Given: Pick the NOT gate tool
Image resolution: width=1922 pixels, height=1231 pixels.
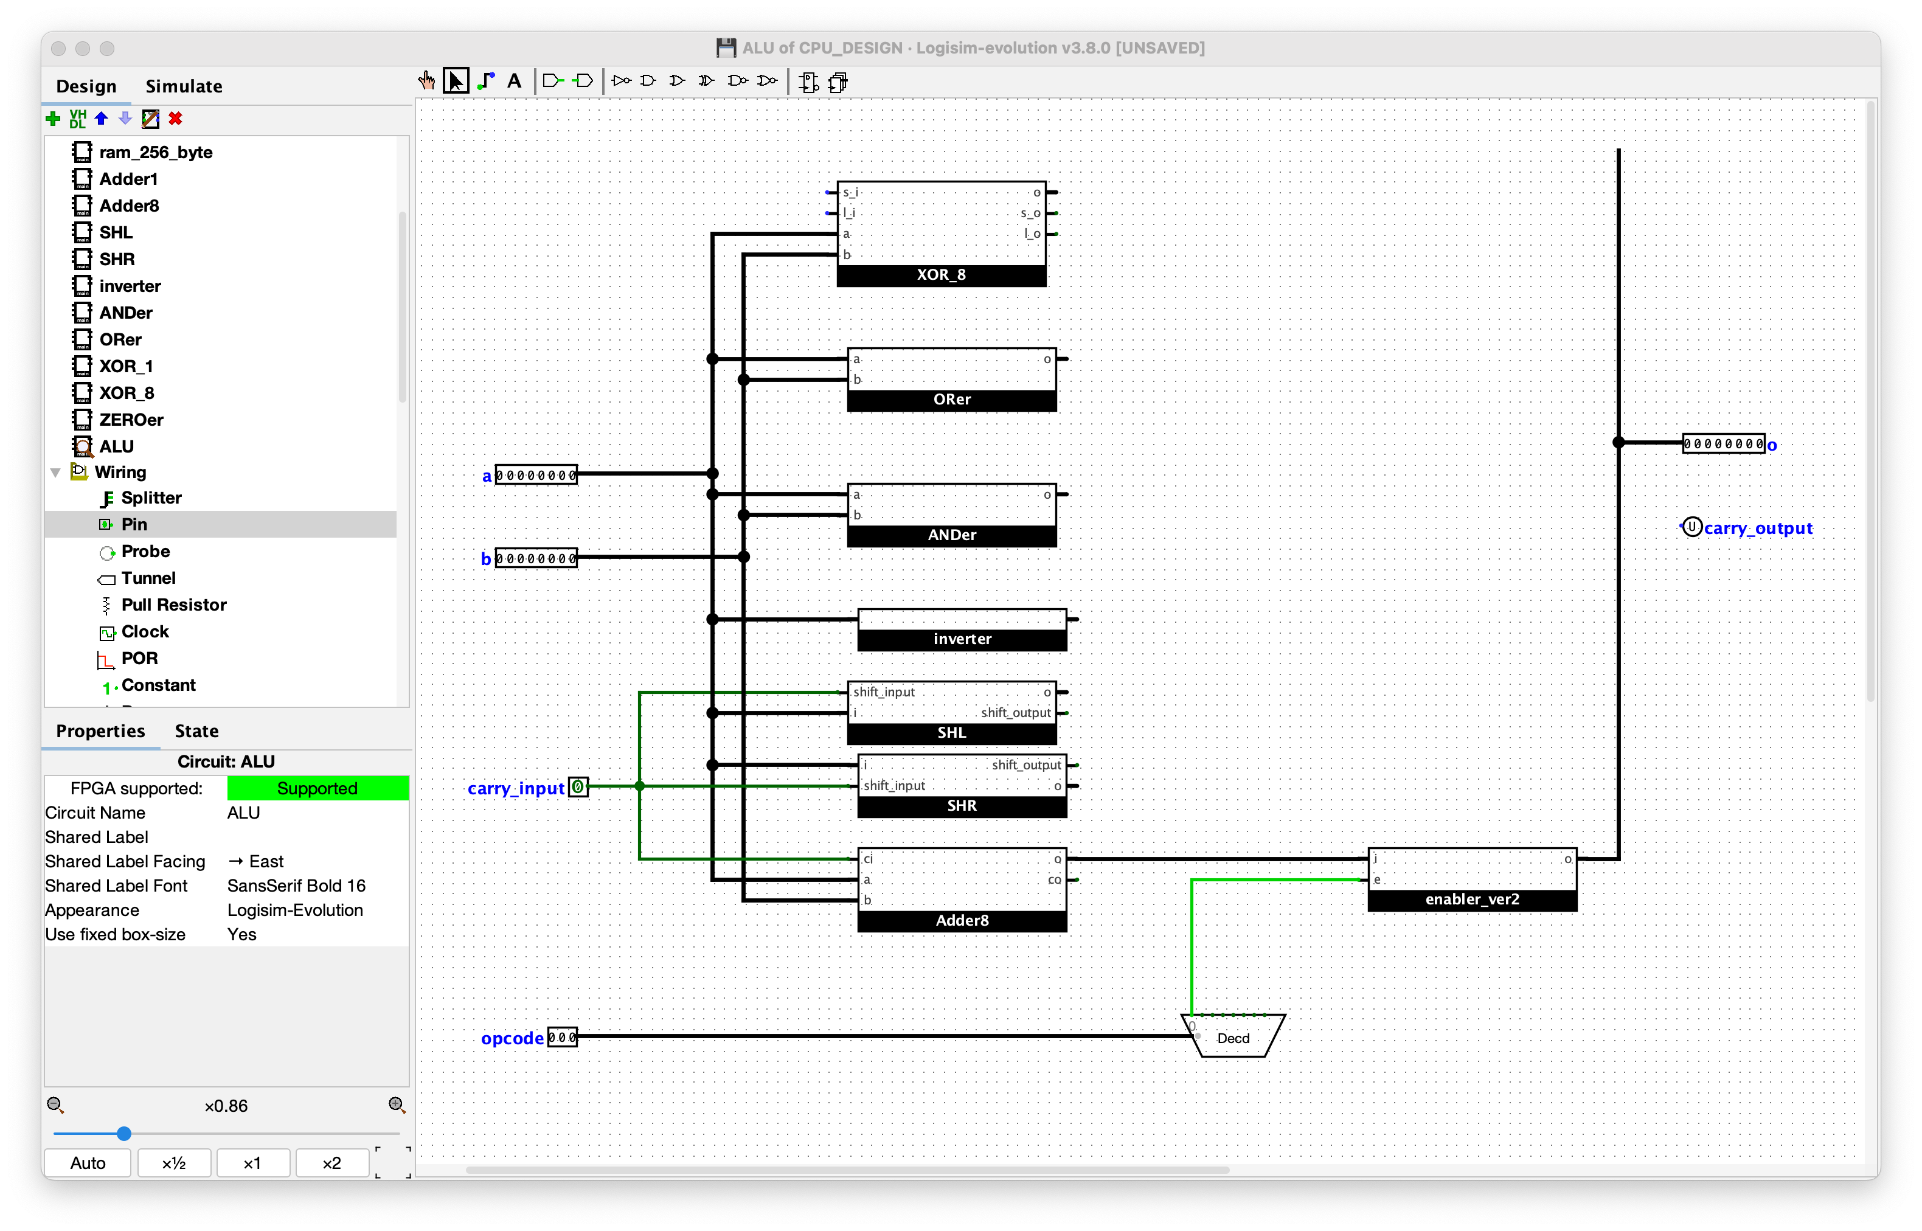Looking at the screenshot, I should 621,81.
